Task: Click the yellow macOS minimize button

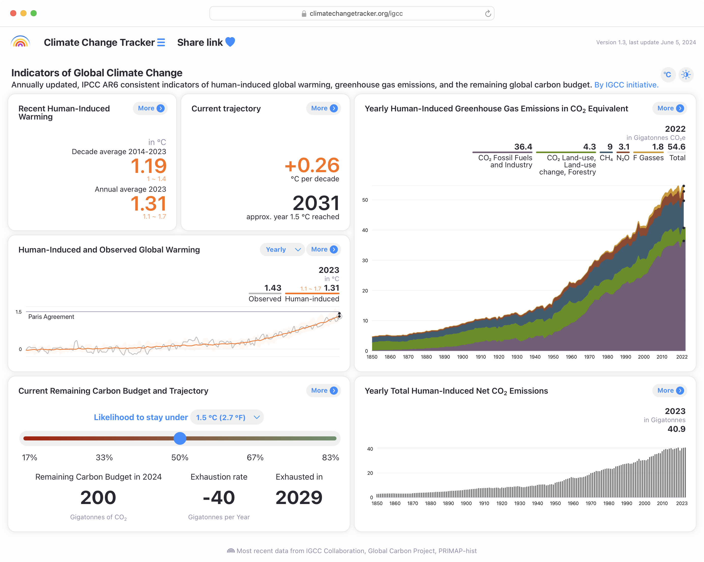Action: [x=23, y=13]
